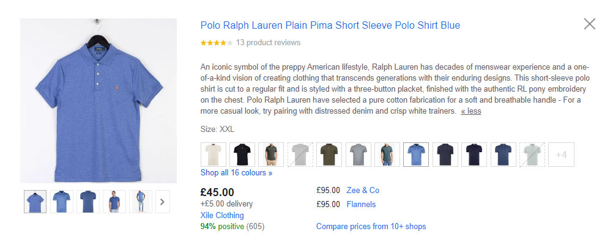Screen dimensions: 613x234
Task: View the 13 product reviews
Action: point(268,43)
